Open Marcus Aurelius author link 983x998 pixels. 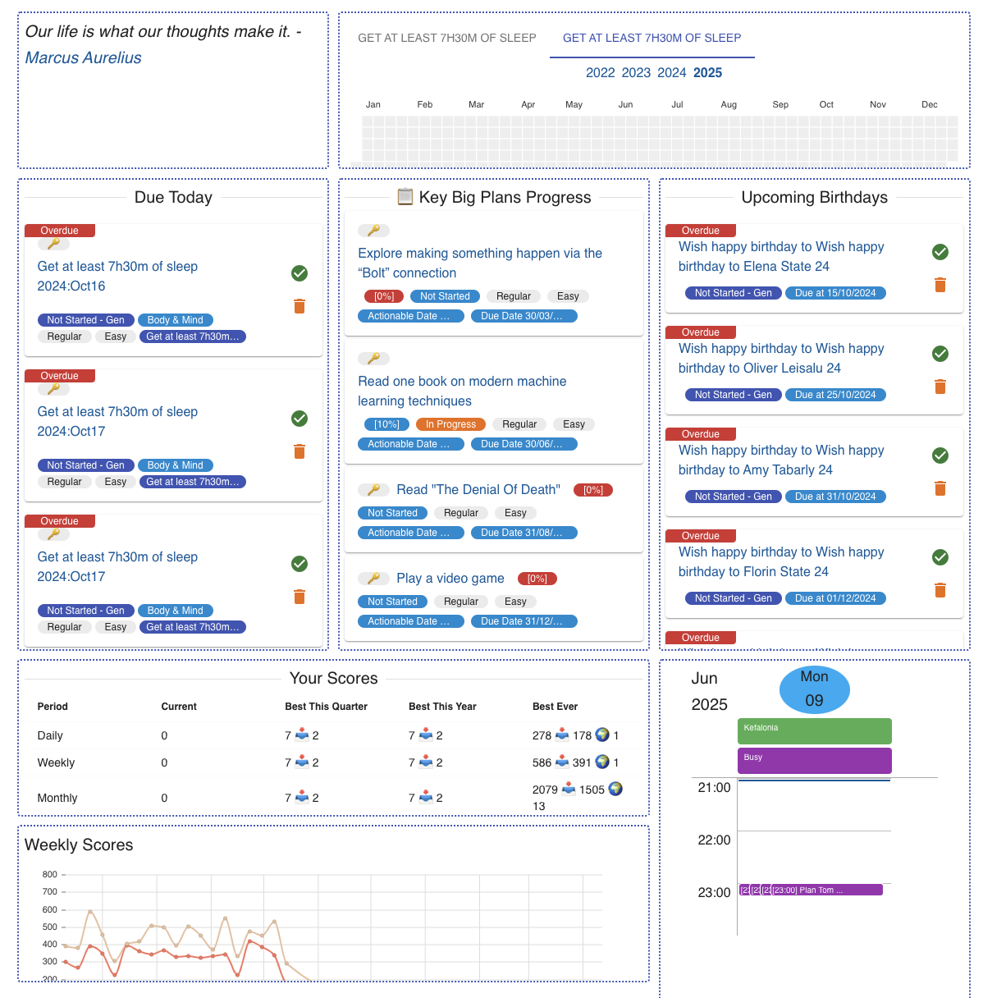(83, 57)
